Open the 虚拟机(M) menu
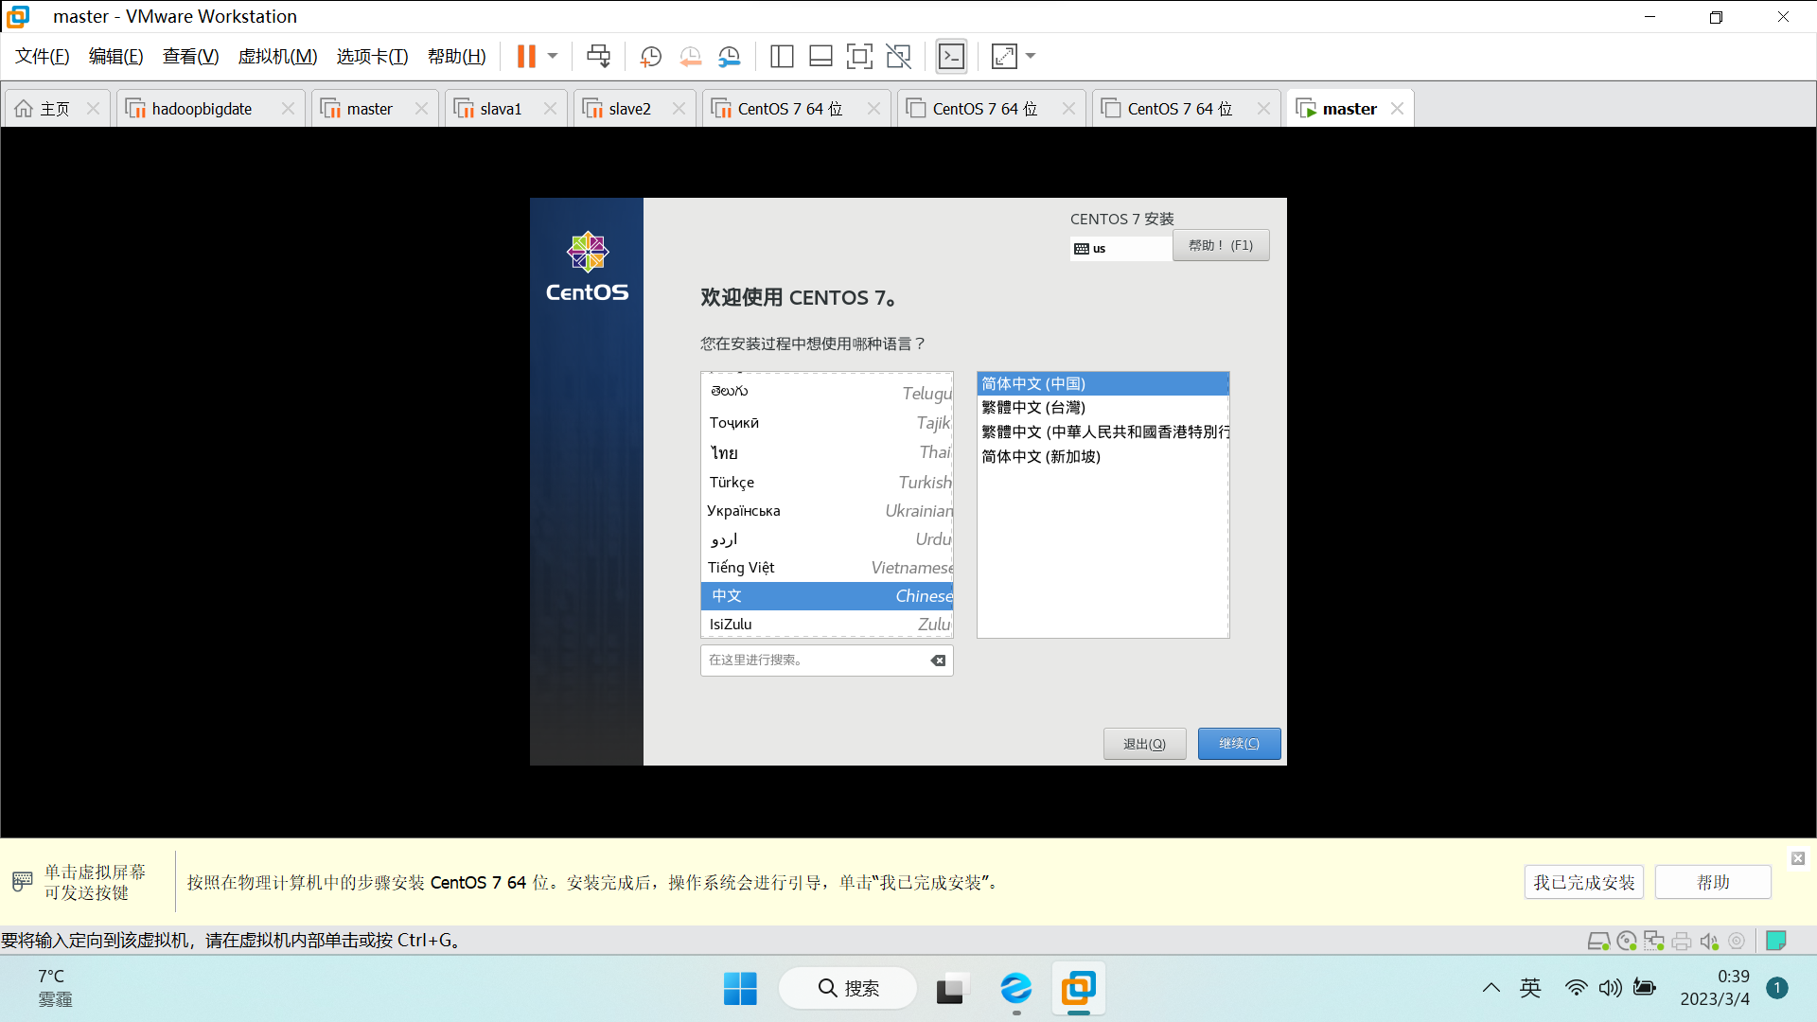1817x1022 pixels. click(277, 57)
